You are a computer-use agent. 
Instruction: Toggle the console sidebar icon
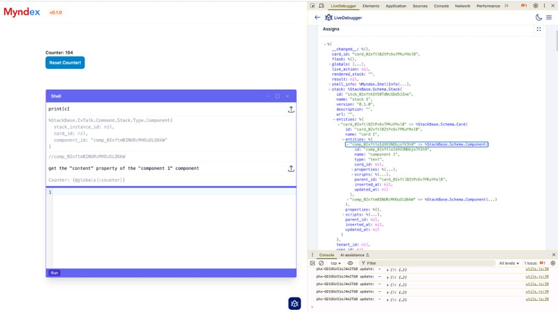(312, 263)
